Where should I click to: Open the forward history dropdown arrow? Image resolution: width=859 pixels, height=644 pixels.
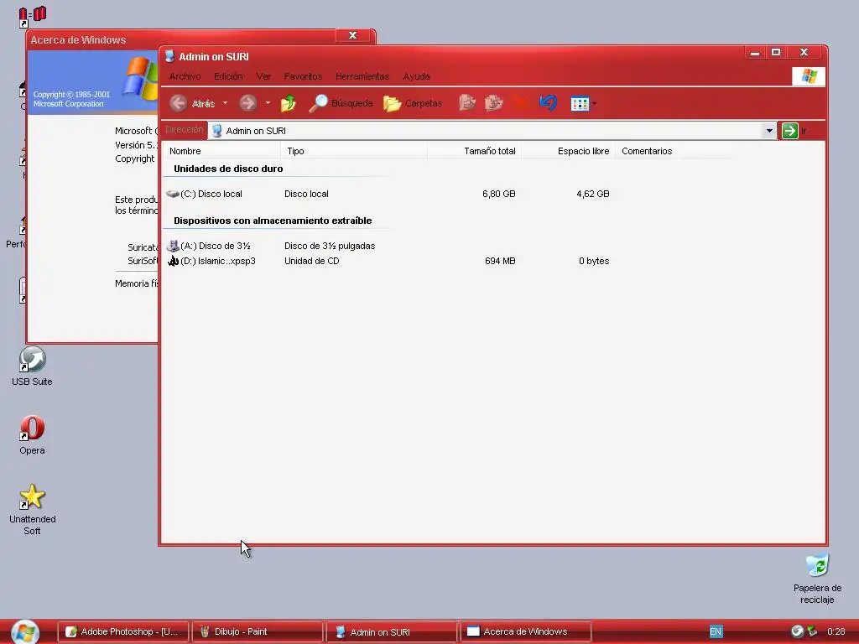tap(268, 103)
